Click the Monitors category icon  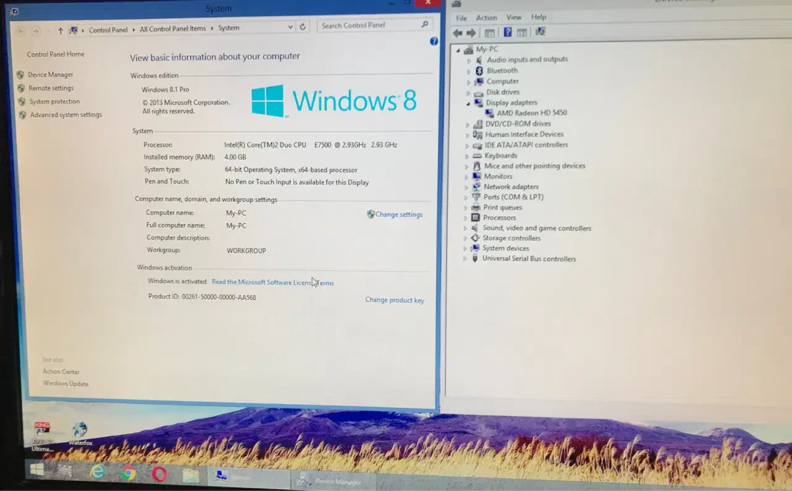point(476,176)
